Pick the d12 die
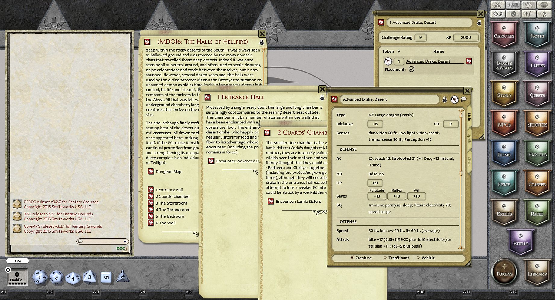 pyautogui.click(x=56, y=277)
